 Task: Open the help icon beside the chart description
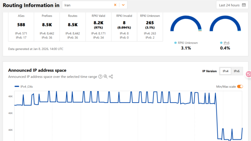pyautogui.click(x=100, y=76)
